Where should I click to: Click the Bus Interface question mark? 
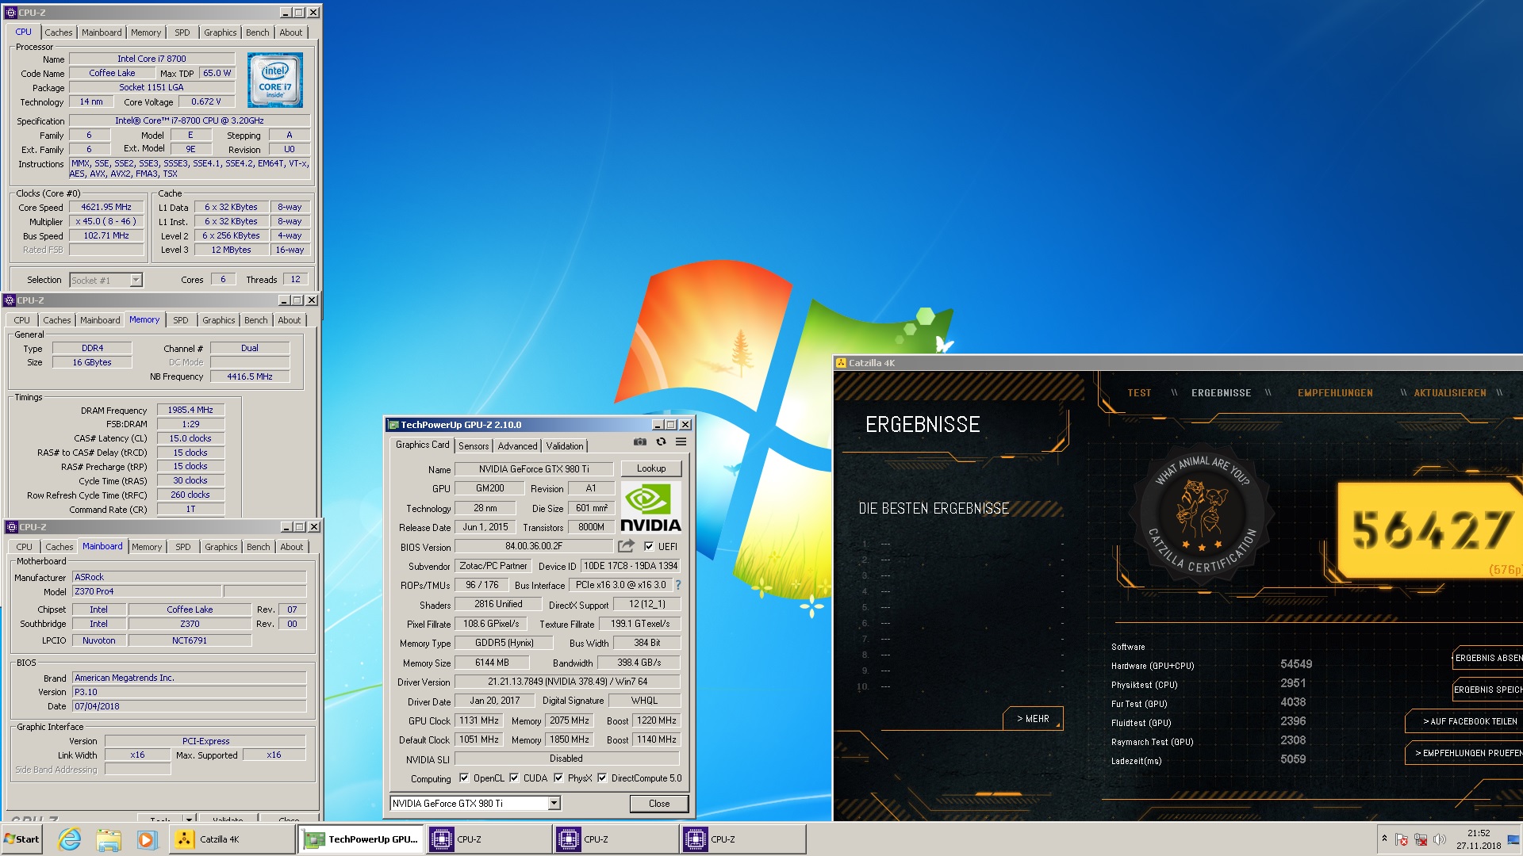[678, 585]
